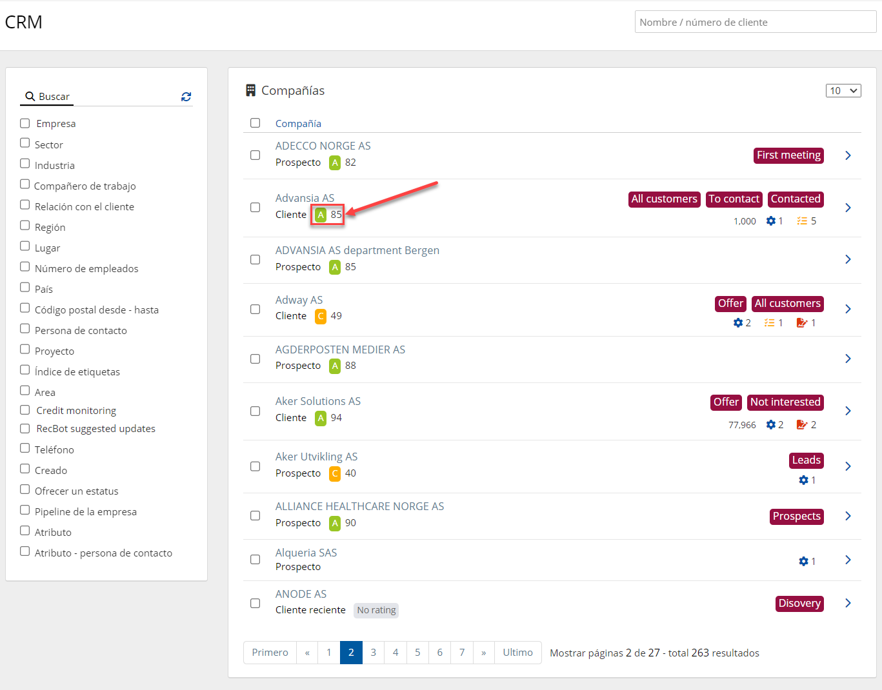Click the green A rating badge for Advansia AS

point(321,215)
